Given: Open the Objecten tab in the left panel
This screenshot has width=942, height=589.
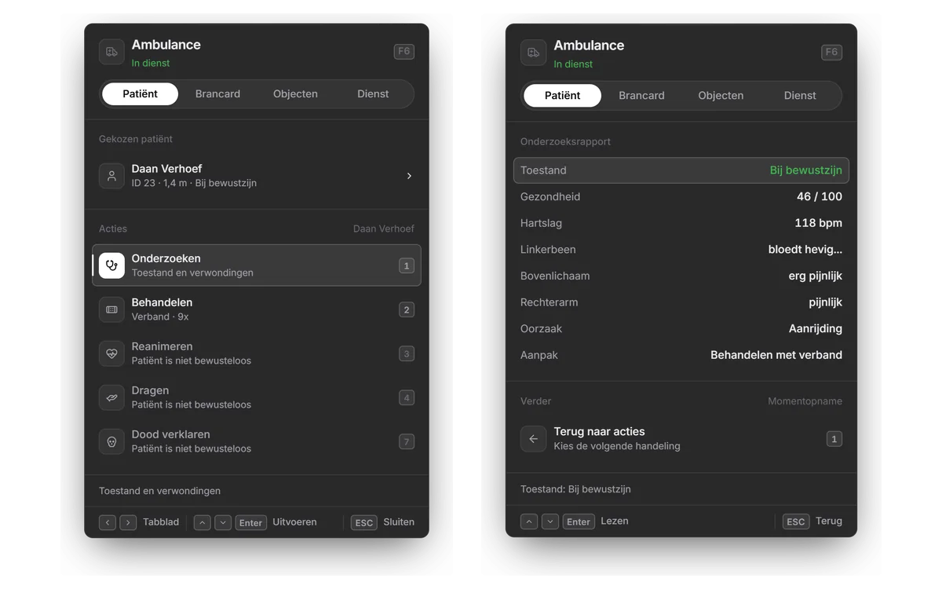Looking at the screenshot, I should click(295, 93).
